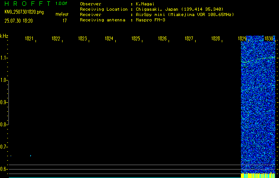Image resolution: width=279 pixels, height=178 pixels.
Task: Click the 1822 time marker
Action: point(56,39)
